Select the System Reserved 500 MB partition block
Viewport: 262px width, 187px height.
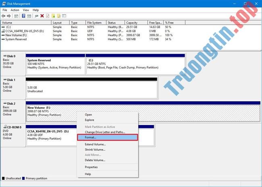tap(56, 64)
